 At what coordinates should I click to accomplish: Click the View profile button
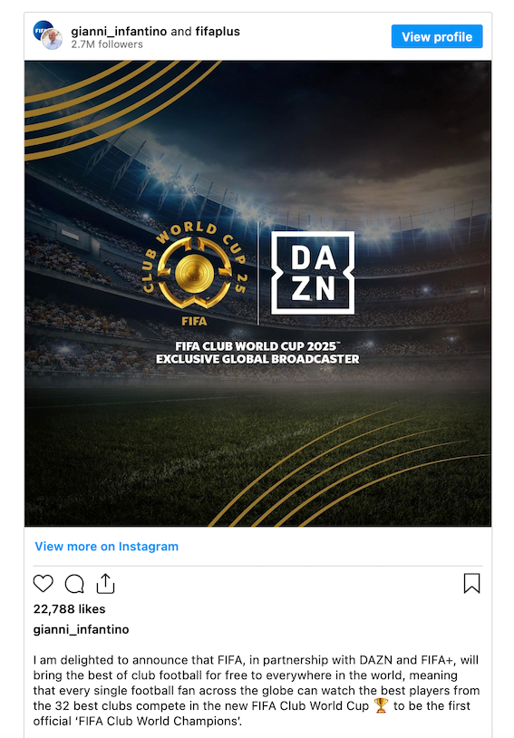[437, 36]
